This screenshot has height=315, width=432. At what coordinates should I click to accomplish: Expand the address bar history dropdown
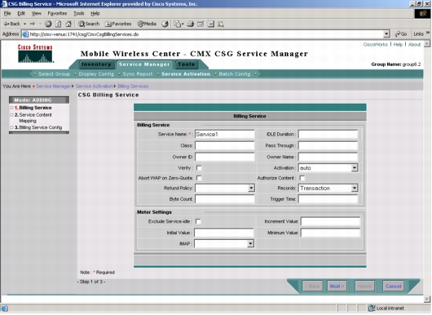pyautogui.click(x=386, y=34)
